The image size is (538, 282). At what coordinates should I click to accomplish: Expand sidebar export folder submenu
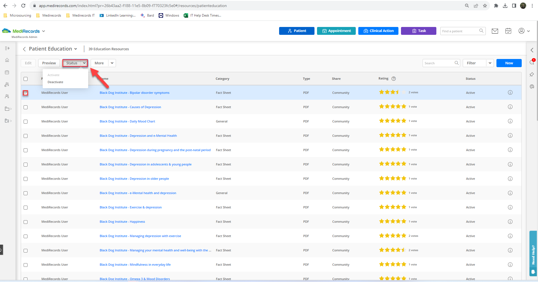8,121
